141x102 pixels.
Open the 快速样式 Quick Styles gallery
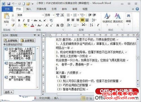pyautogui.click(x=107, y=19)
